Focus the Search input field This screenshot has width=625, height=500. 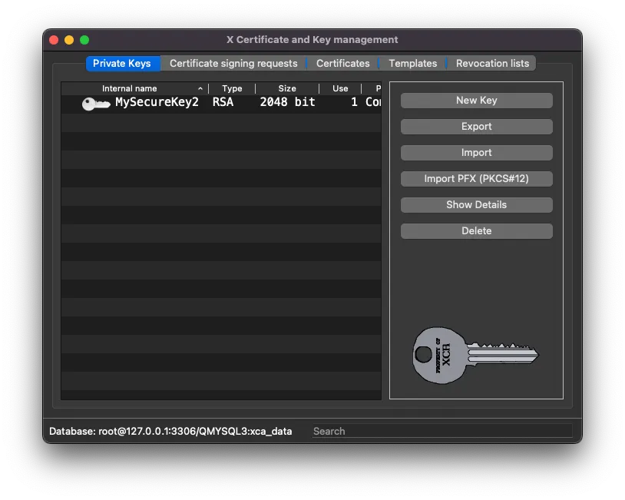click(x=441, y=431)
